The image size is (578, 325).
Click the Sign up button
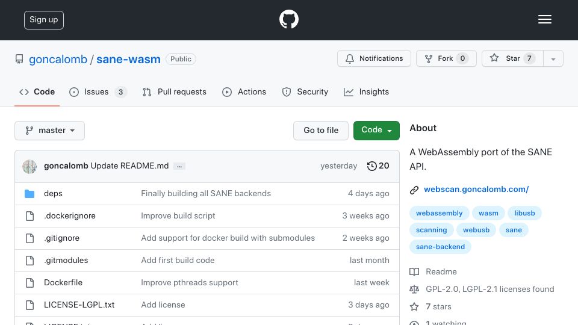(x=44, y=20)
